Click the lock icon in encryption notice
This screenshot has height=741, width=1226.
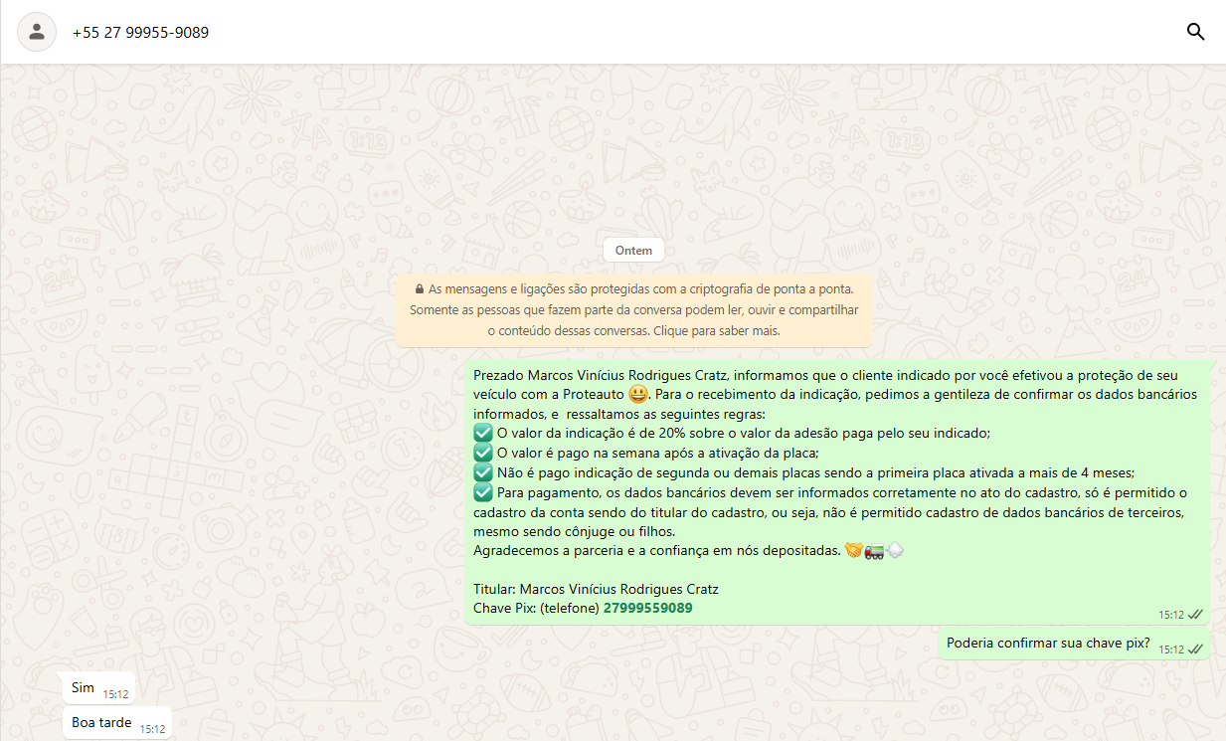point(420,289)
